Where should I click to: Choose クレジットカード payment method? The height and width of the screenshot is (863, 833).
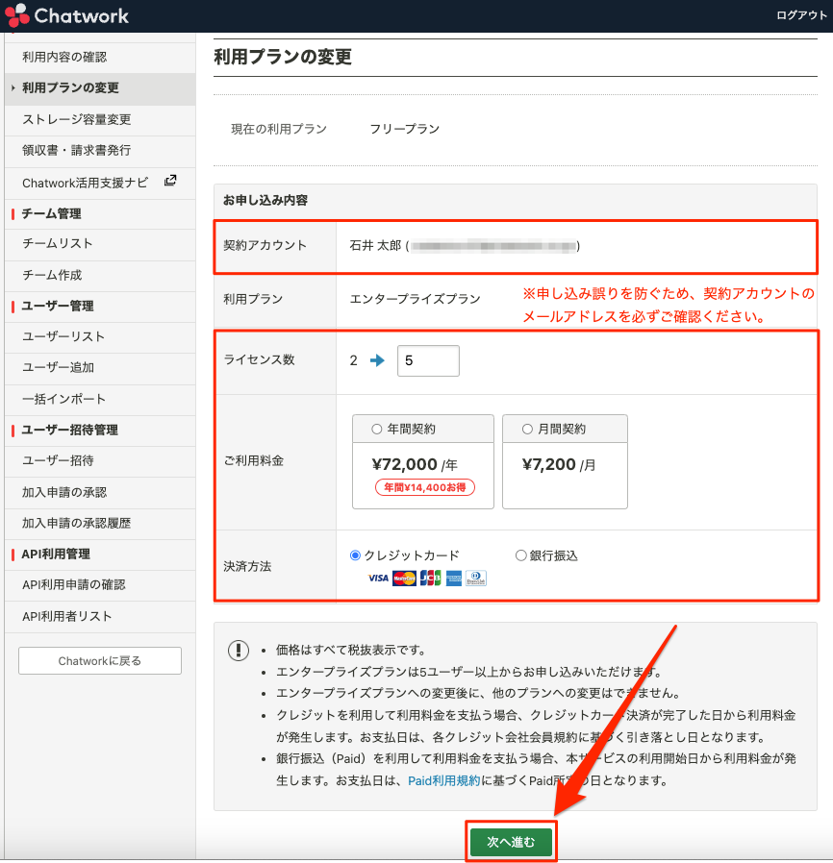click(x=355, y=555)
